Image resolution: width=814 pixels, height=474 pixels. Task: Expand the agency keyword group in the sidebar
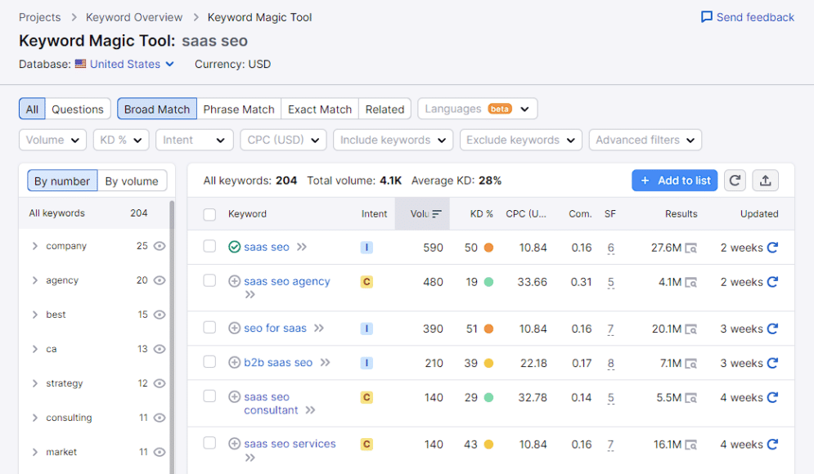[34, 280]
